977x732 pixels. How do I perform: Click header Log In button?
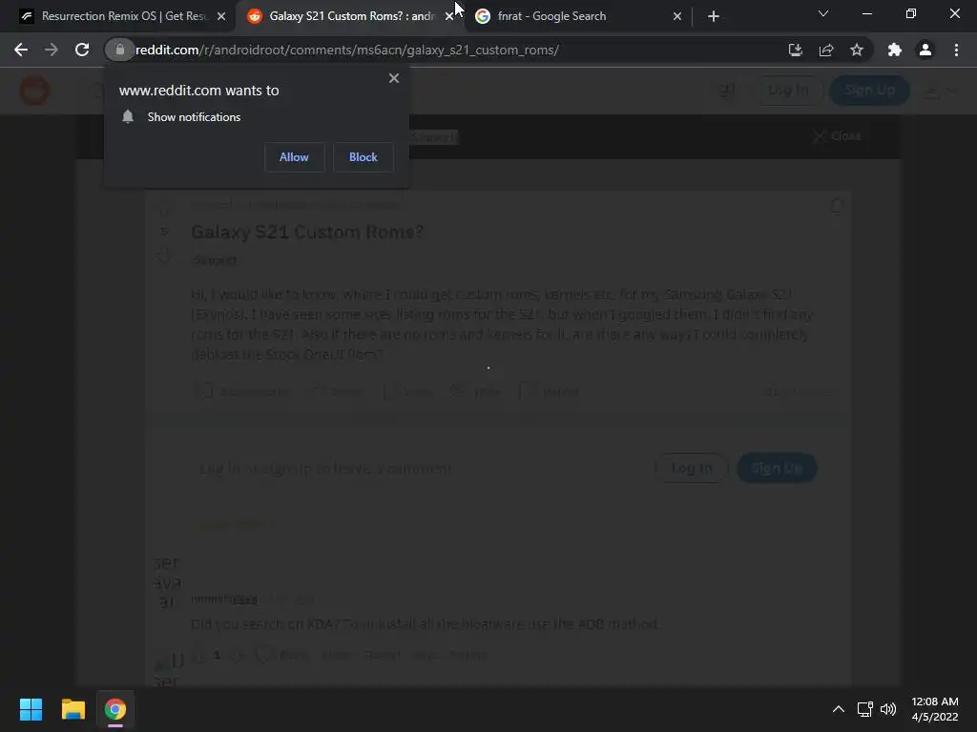tap(788, 91)
